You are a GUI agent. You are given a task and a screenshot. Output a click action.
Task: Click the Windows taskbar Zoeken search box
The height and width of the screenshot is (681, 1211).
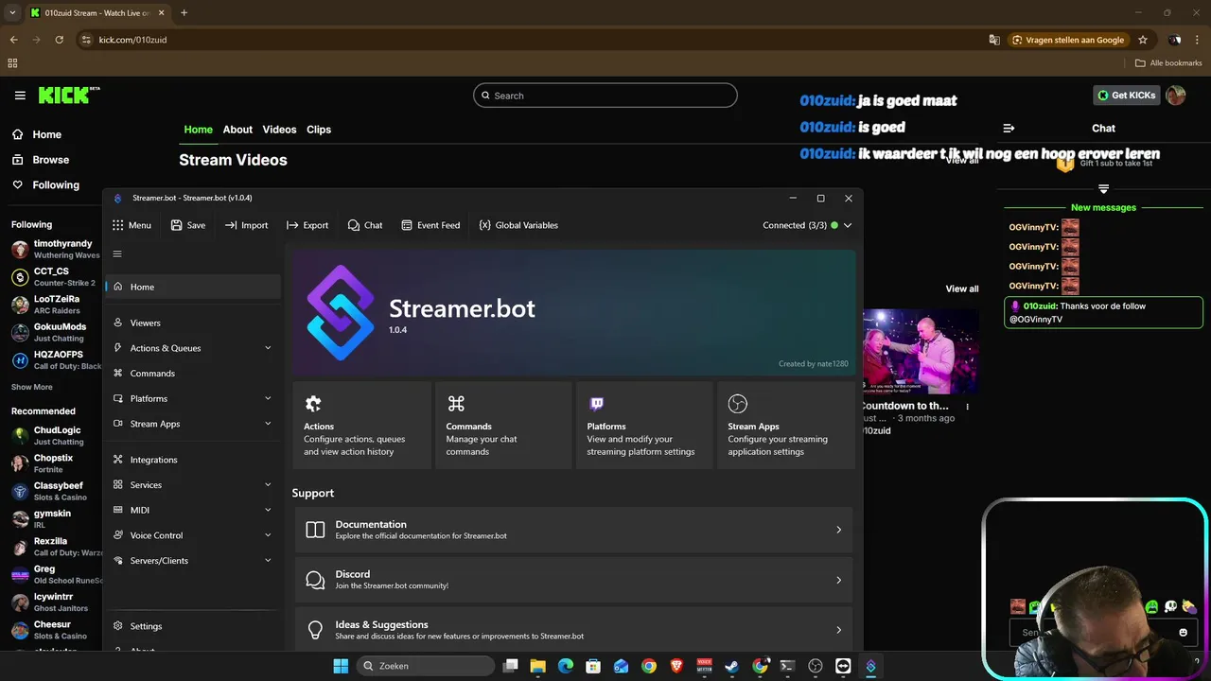[x=426, y=666]
